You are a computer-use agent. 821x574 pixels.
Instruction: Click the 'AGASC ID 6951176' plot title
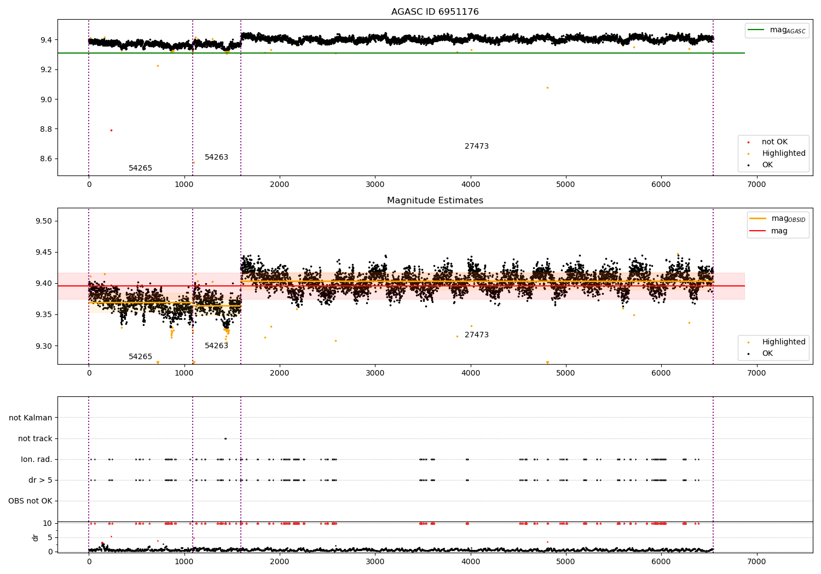(435, 12)
